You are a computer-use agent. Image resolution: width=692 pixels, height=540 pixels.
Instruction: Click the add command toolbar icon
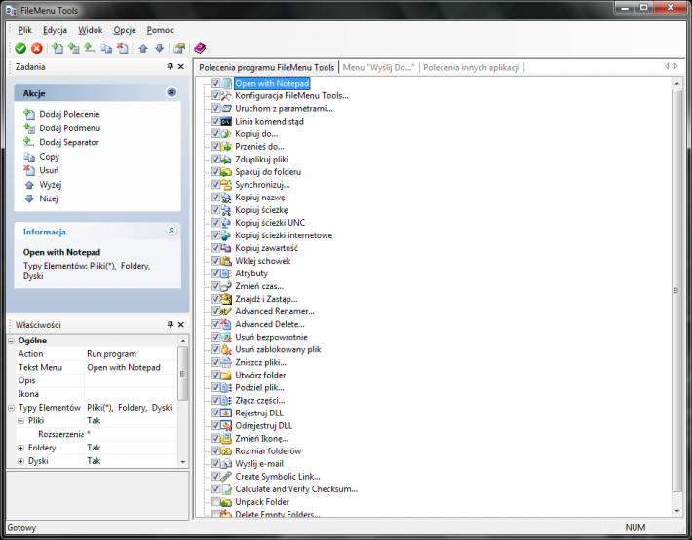point(57,48)
